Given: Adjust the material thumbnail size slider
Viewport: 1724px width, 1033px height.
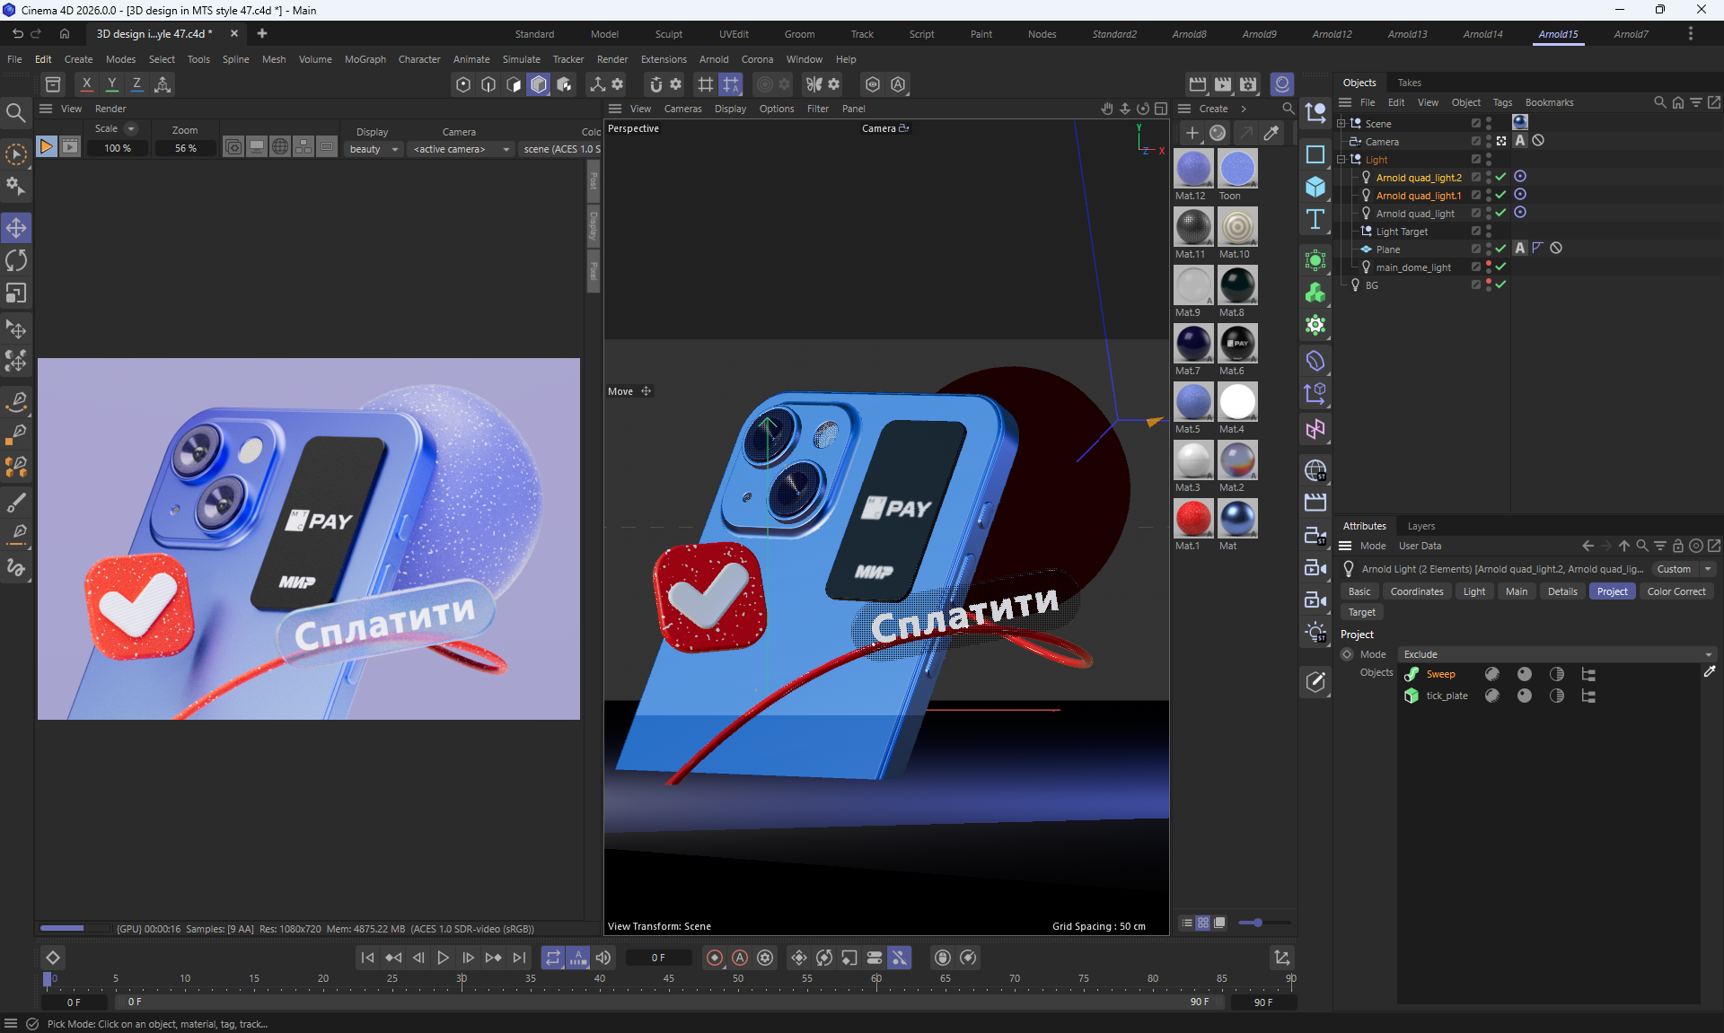Looking at the screenshot, I should (x=1258, y=923).
